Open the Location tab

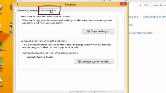click(x=33, y=11)
